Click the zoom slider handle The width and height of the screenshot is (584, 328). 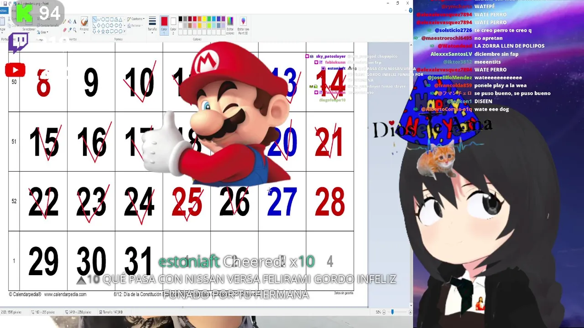392,312
